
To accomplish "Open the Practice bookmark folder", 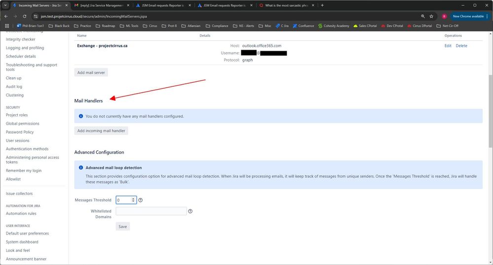I will tap(82, 26).
